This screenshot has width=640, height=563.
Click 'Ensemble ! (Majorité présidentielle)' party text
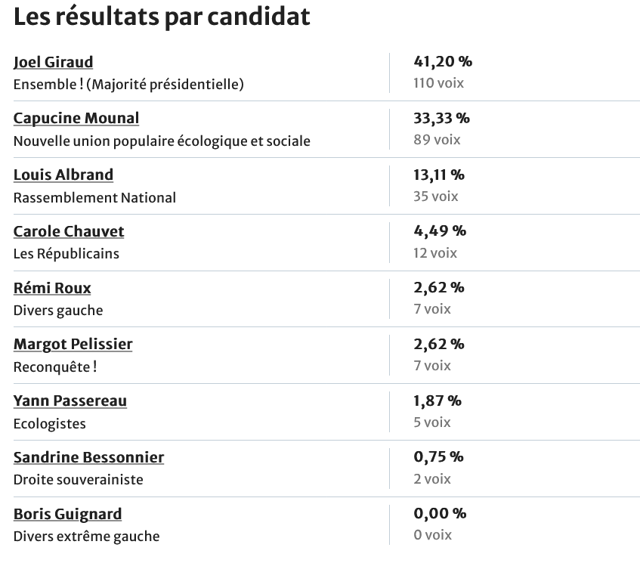tap(128, 85)
